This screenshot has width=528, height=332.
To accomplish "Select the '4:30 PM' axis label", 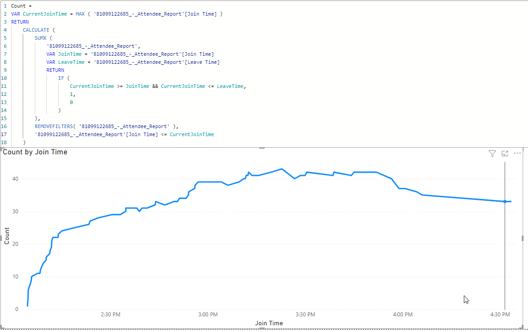I will (500, 315).
